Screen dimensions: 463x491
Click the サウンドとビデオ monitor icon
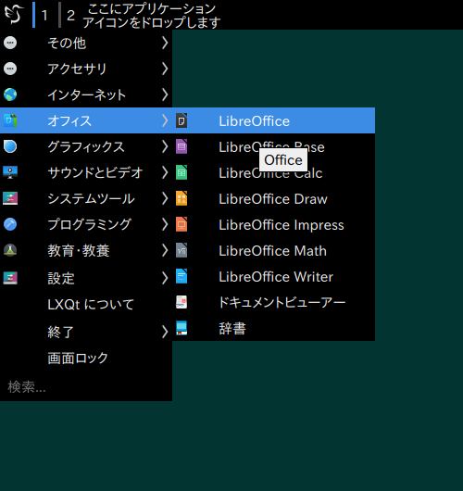pyautogui.click(x=10, y=172)
